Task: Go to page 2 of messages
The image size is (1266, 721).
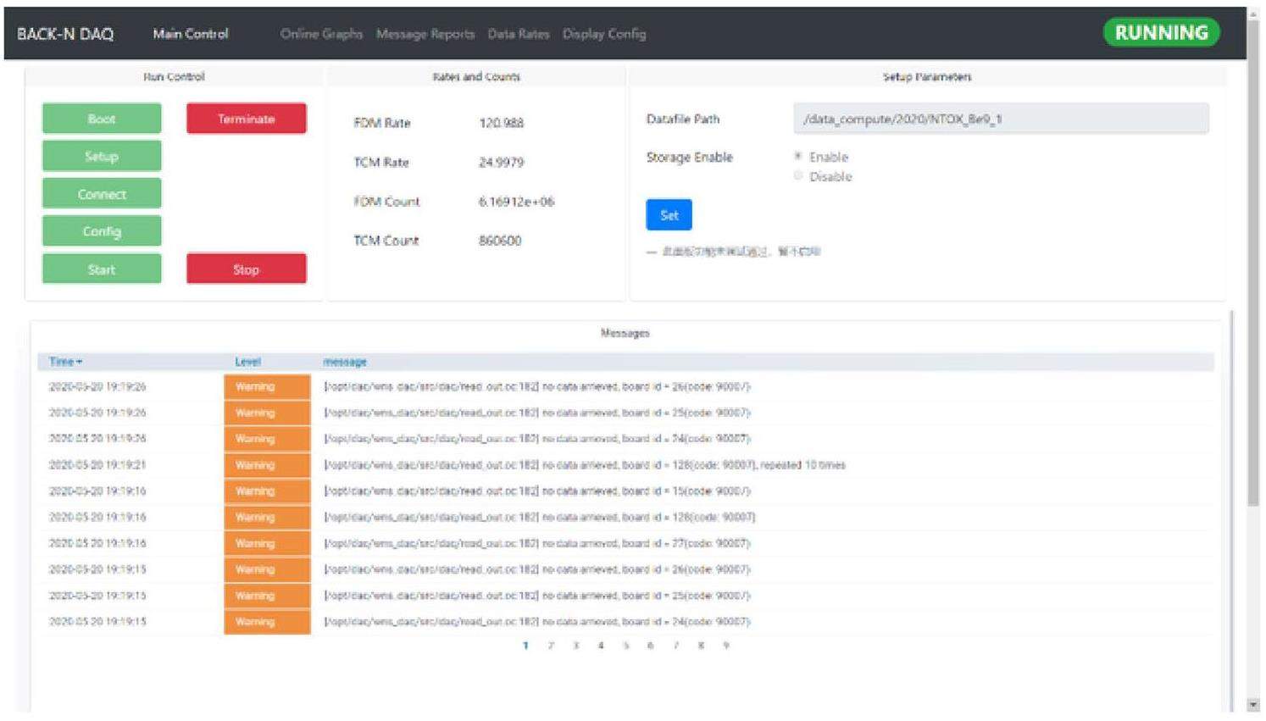Action: point(551,646)
